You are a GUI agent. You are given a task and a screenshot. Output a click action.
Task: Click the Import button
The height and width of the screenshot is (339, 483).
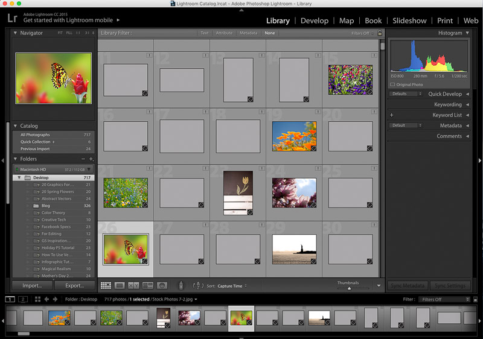coord(33,285)
